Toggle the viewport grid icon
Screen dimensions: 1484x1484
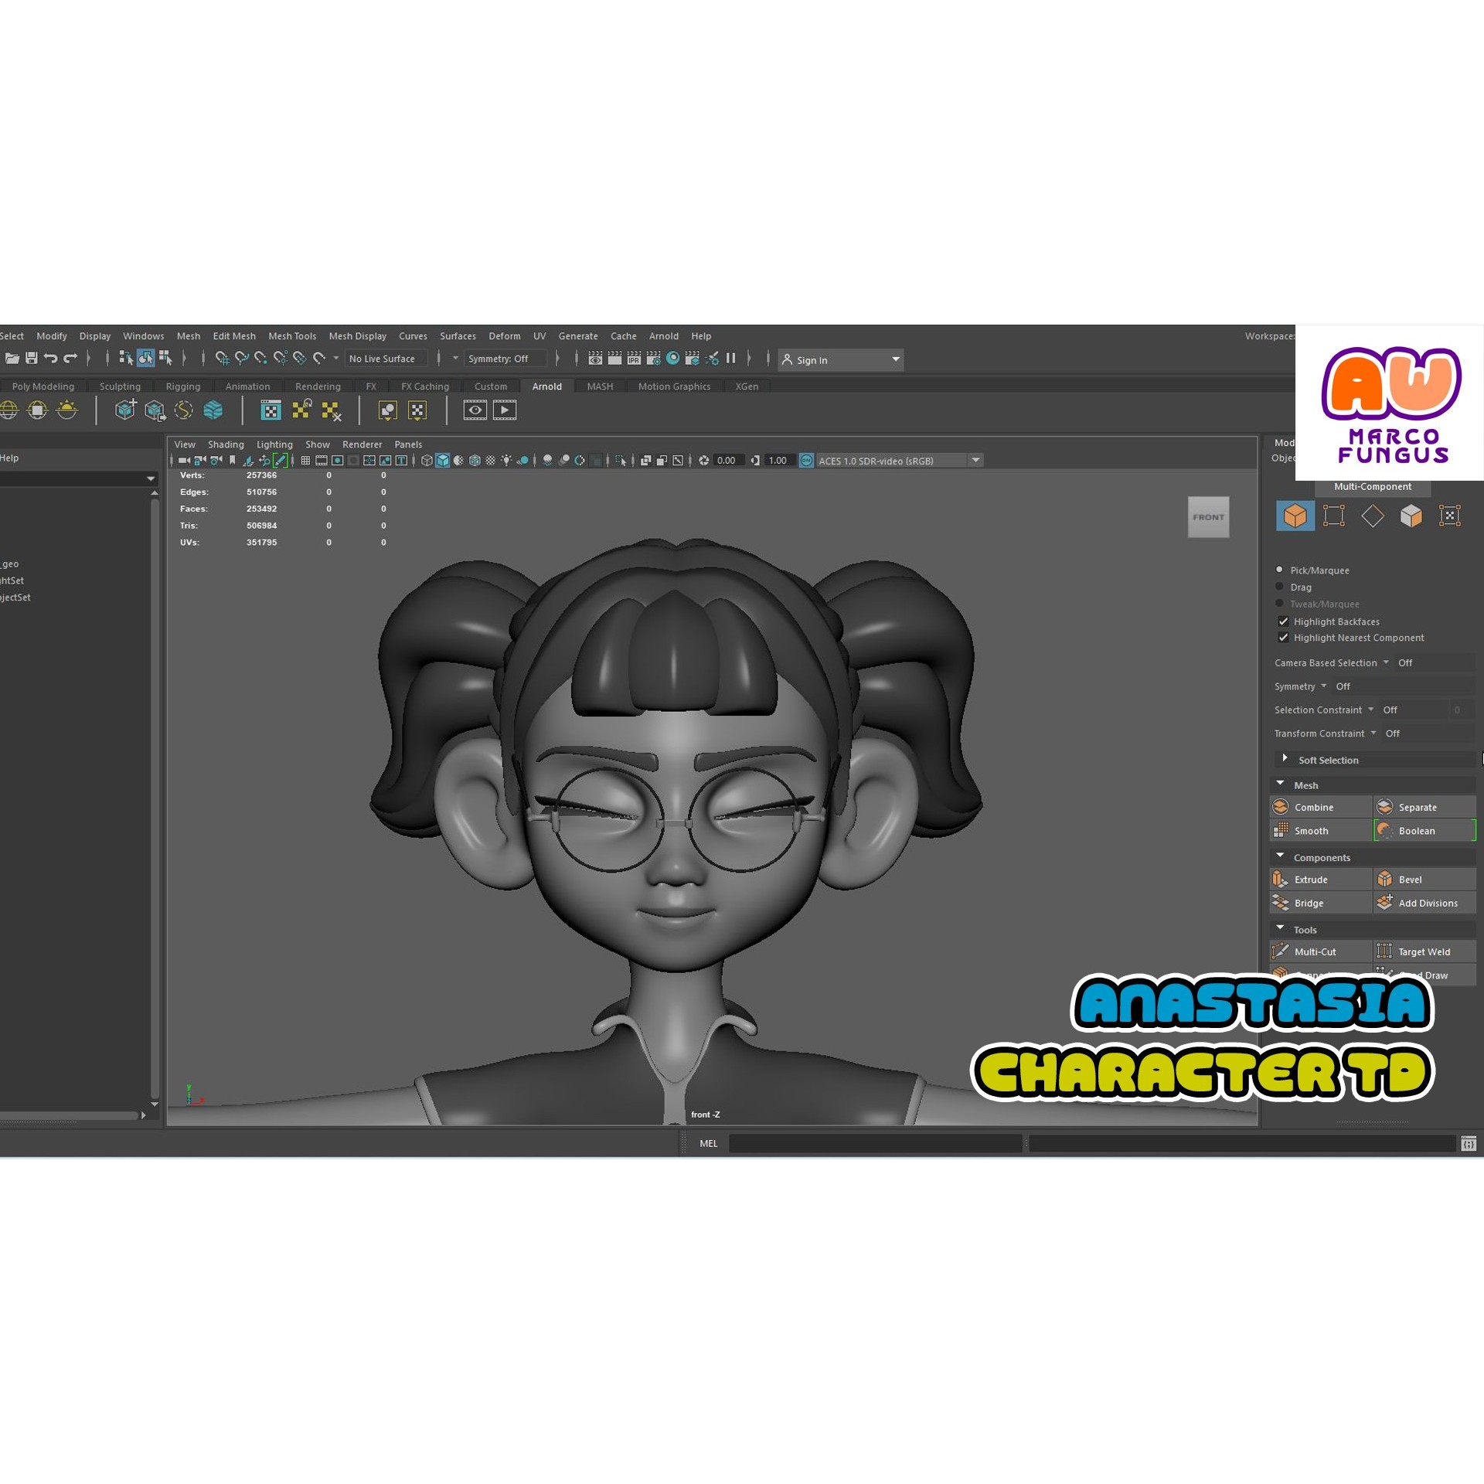pos(305,461)
